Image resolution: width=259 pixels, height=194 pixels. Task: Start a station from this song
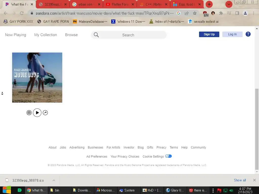tap(29, 113)
